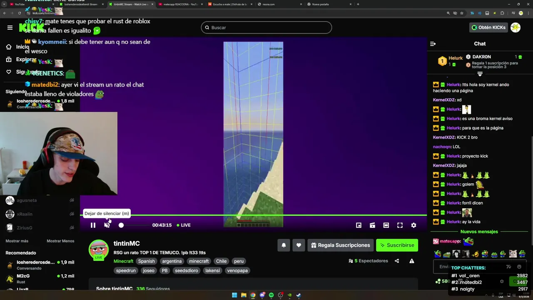
Task: Switch to the YouTube browser tab
Action: pyautogui.click(x=31, y=4)
